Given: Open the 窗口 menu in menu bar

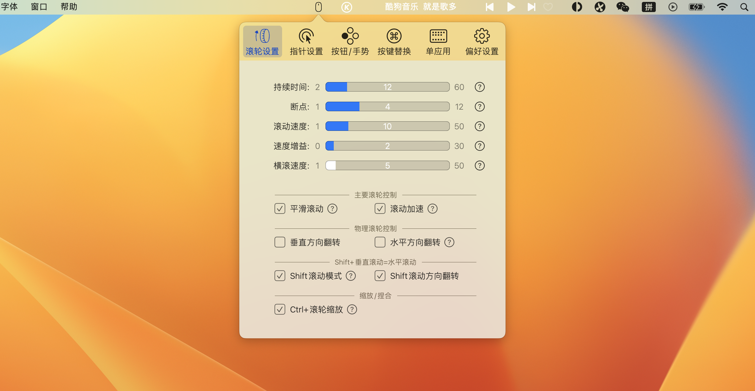Looking at the screenshot, I should (x=39, y=7).
